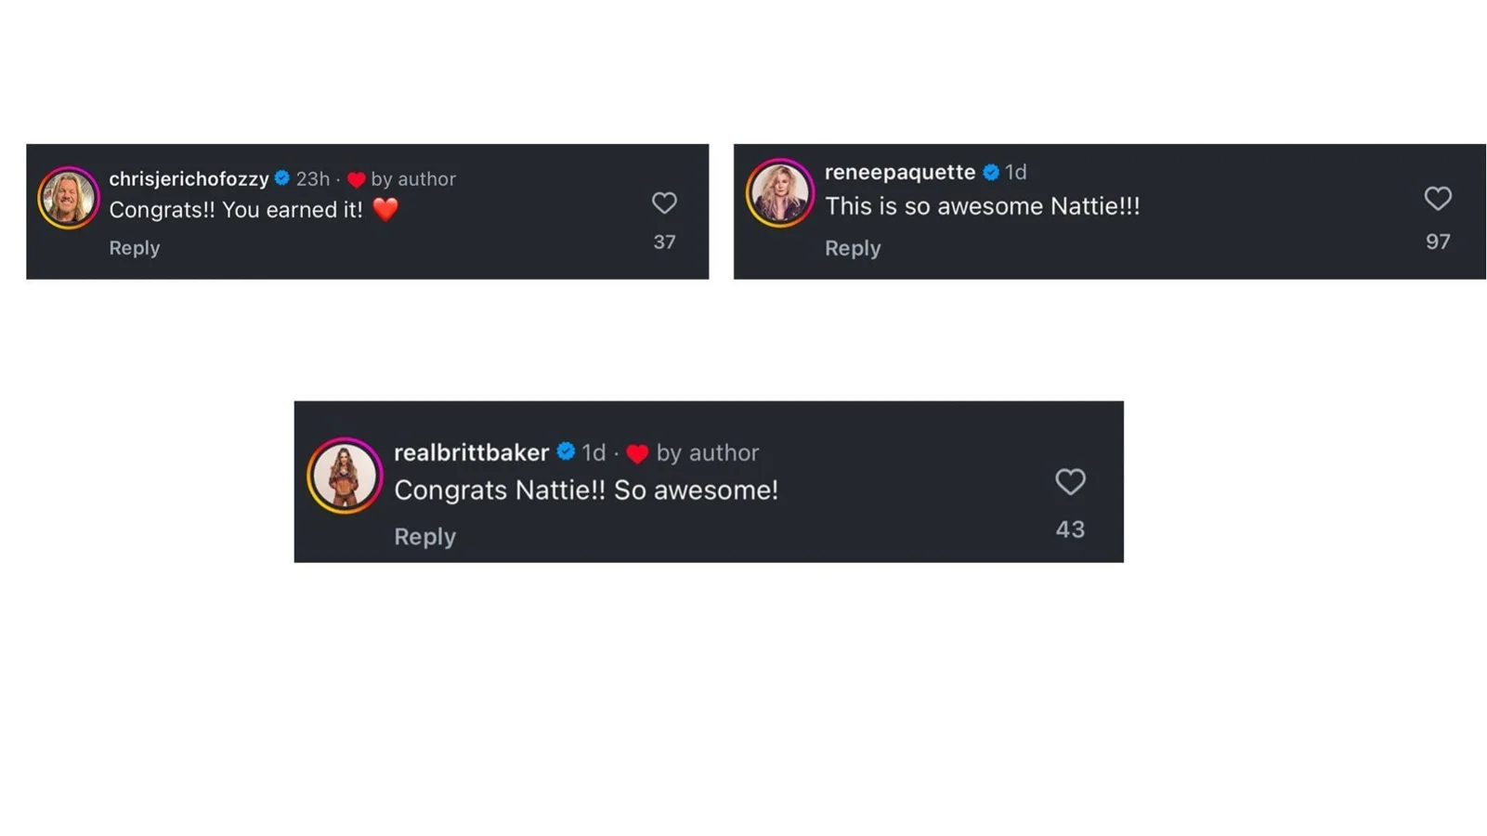Click the heart emoji after "You earned it!"
This screenshot has height=836, width=1487.
click(x=385, y=209)
